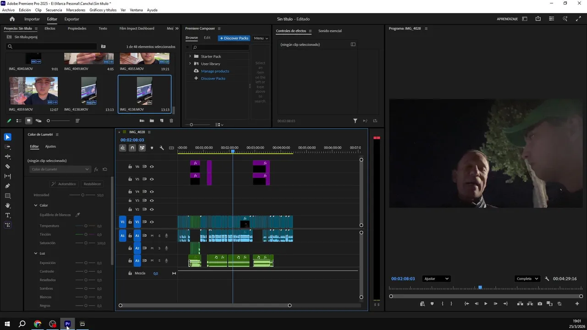Click the Lift button in Program monitor
Image resolution: width=587 pixels, height=330 pixels.
click(520, 304)
